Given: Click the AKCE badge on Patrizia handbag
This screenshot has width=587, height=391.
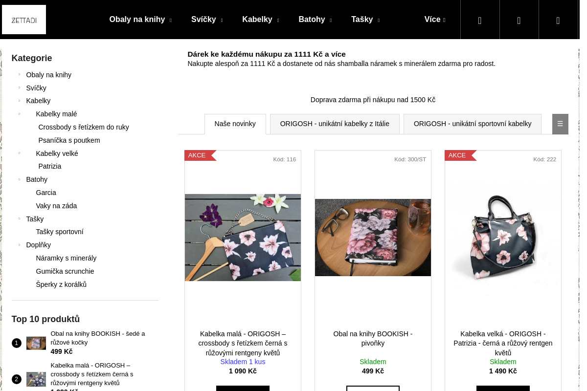Looking at the screenshot, I should pyautogui.click(x=458, y=155).
